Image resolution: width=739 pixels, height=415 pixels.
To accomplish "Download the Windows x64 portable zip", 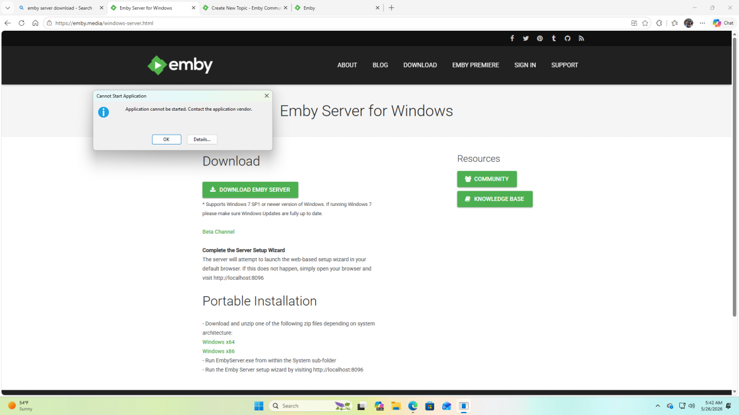I will pyautogui.click(x=219, y=342).
